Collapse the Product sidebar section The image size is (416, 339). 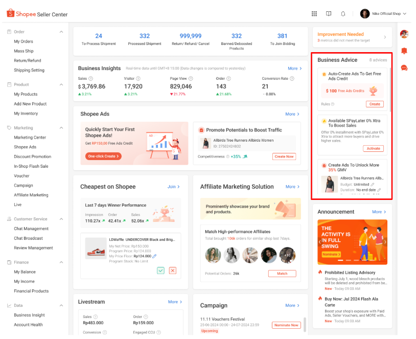click(x=61, y=85)
